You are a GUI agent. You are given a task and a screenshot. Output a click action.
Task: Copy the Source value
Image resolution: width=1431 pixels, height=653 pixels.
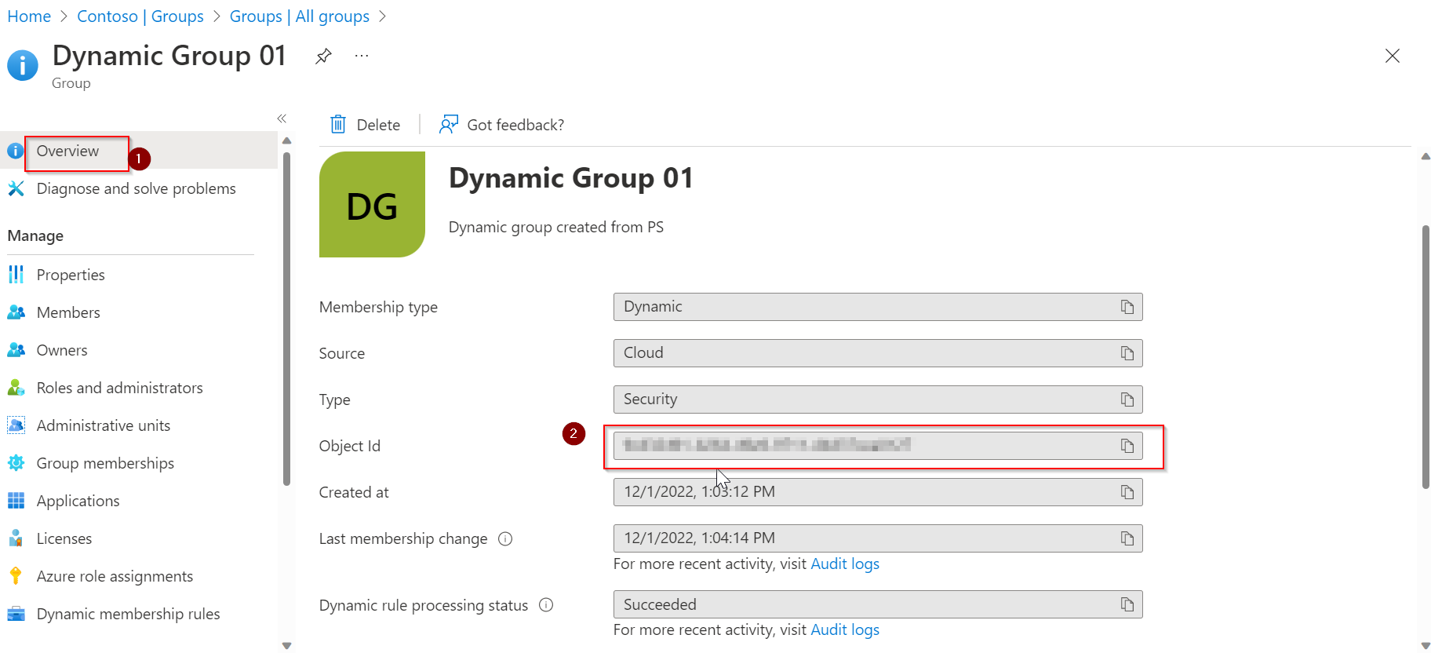pos(1127,353)
